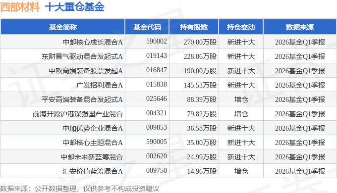Click 2026基金Q1季报 in the 004321 row
This screenshot has width=337, height=193.
pos(300,114)
